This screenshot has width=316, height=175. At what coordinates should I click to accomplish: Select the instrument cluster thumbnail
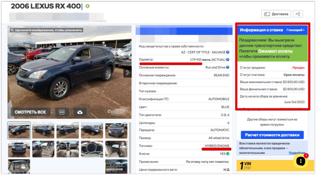click(92, 149)
